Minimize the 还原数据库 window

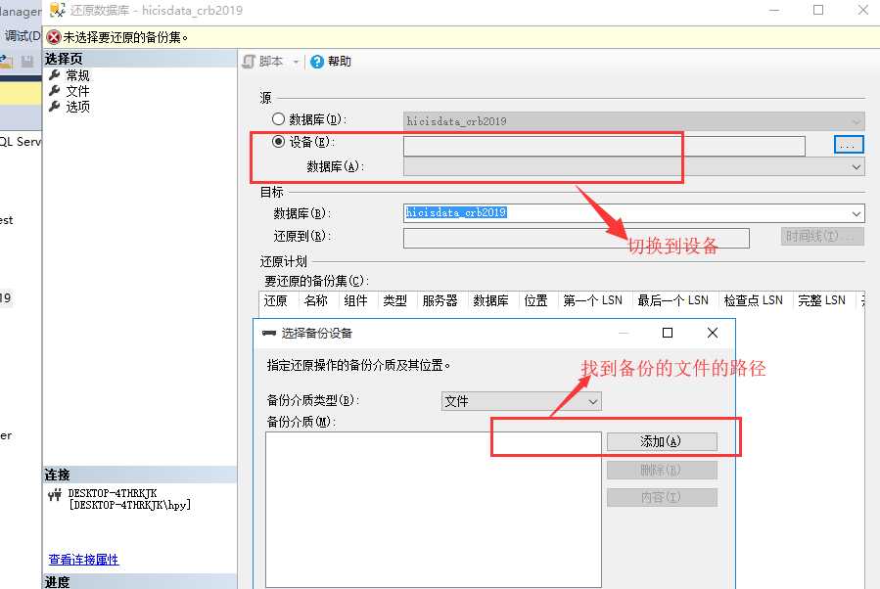tap(774, 10)
